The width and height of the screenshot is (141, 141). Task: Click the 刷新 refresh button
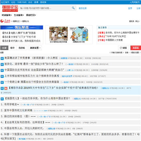123,48
